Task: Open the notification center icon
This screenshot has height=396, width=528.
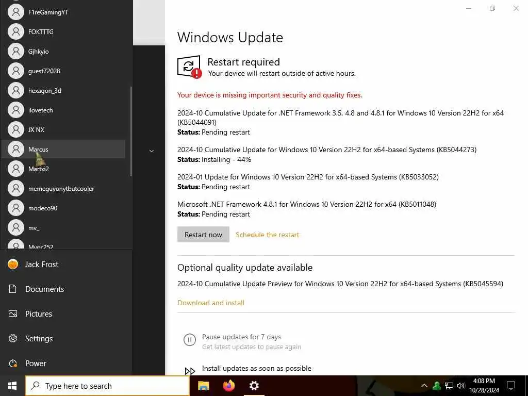Action: (511, 386)
